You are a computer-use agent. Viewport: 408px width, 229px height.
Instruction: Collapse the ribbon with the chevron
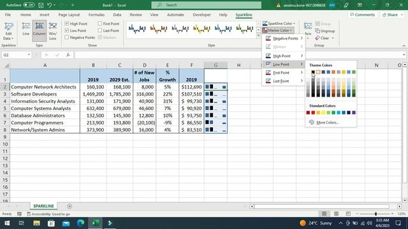(404, 45)
